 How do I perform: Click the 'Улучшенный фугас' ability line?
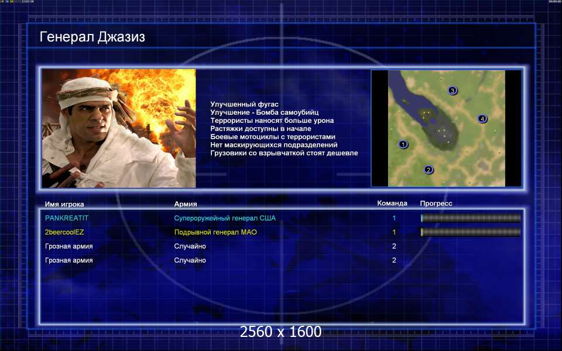(245, 104)
